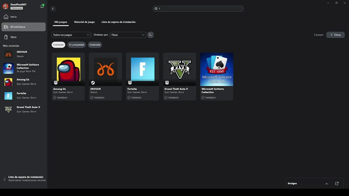Viewport: 349px width, 196px height.
Task: Toggle the Instalable filter chip
Action: pos(95,45)
